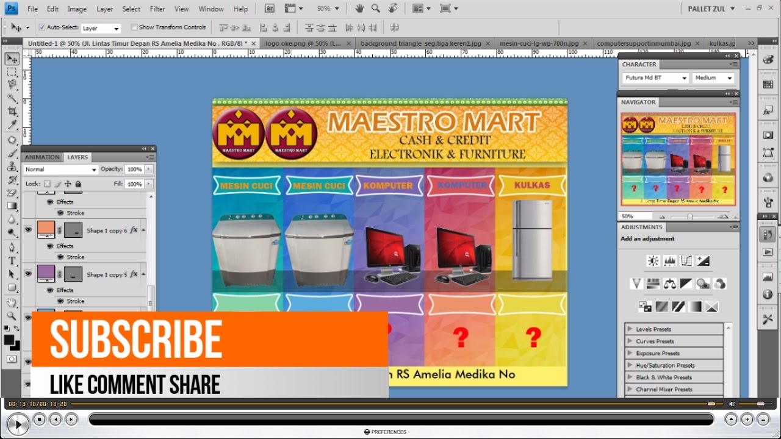This screenshot has height=439, width=781.
Task: Click the Zoom tool in application bar
Action: (x=376, y=9)
